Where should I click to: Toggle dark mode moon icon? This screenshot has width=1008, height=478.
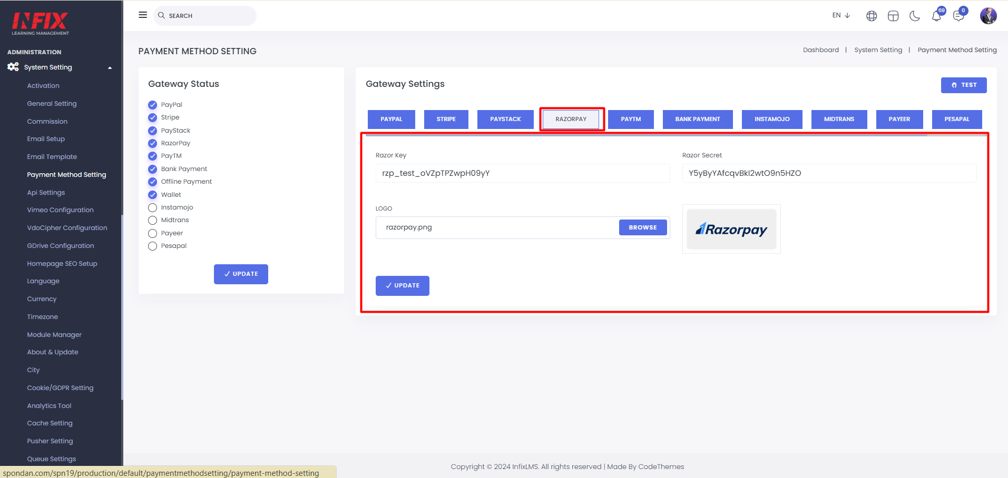[x=915, y=16]
